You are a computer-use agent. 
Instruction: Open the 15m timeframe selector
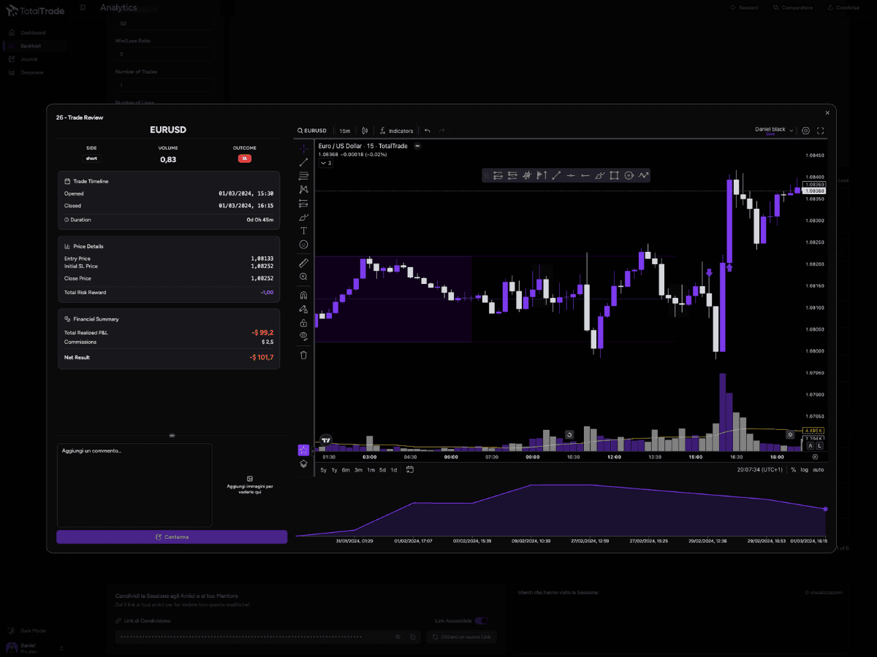click(344, 131)
